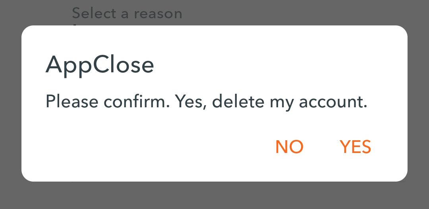Click the words "delete my account"

click(x=289, y=101)
